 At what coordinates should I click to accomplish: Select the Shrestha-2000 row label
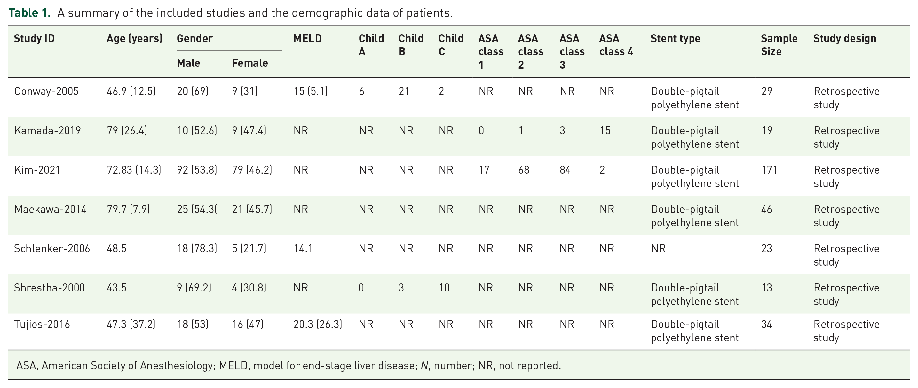(49, 288)
